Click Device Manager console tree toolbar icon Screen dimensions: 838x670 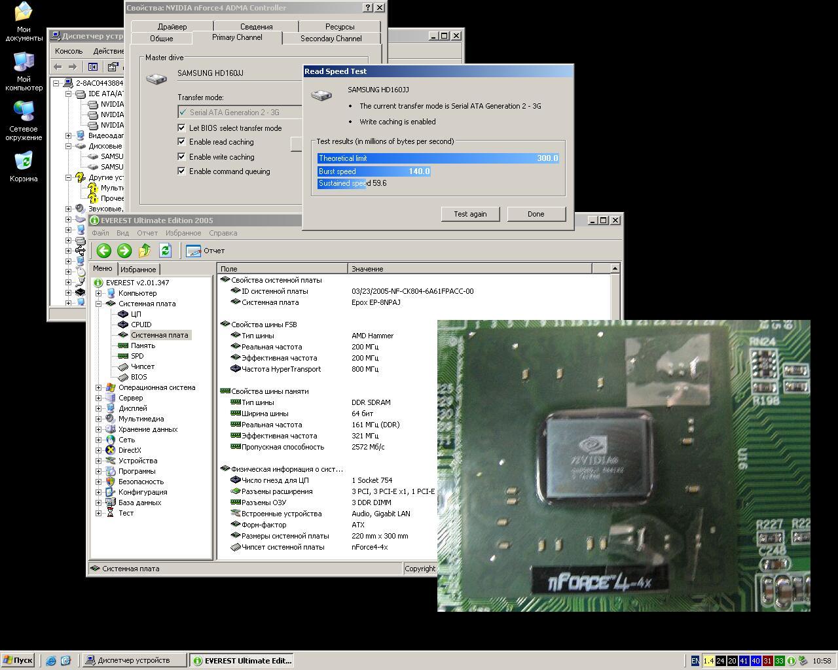pos(93,67)
